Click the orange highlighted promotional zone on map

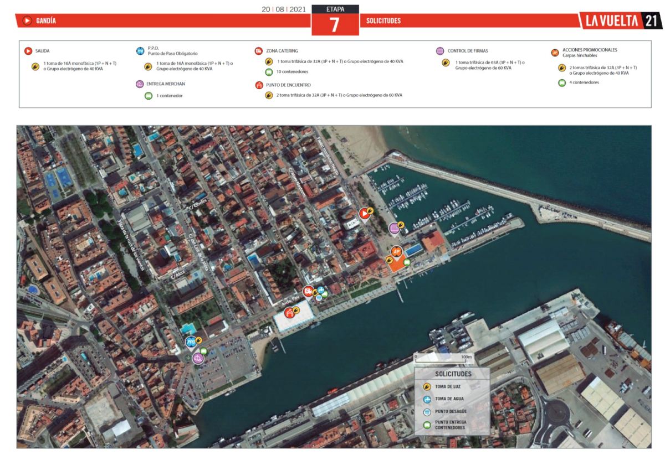pyautogui.click(x=396, y=265)
